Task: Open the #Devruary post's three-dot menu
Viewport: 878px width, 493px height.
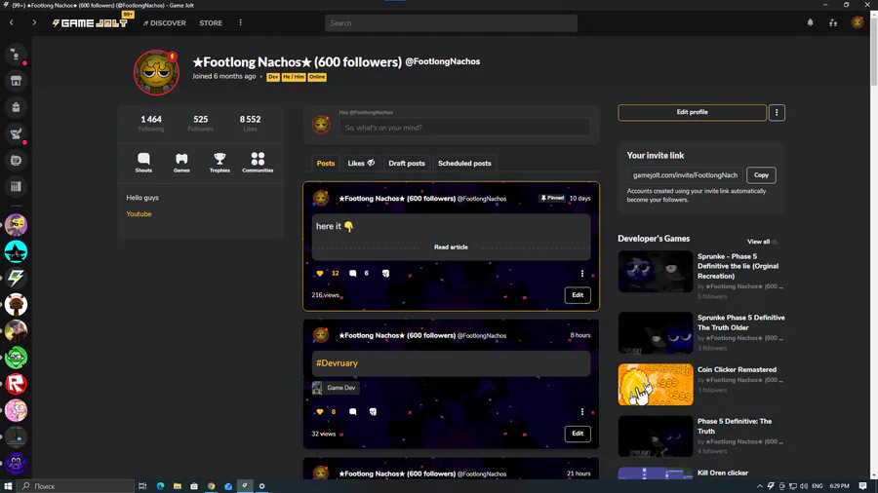Action: point(582,412)
